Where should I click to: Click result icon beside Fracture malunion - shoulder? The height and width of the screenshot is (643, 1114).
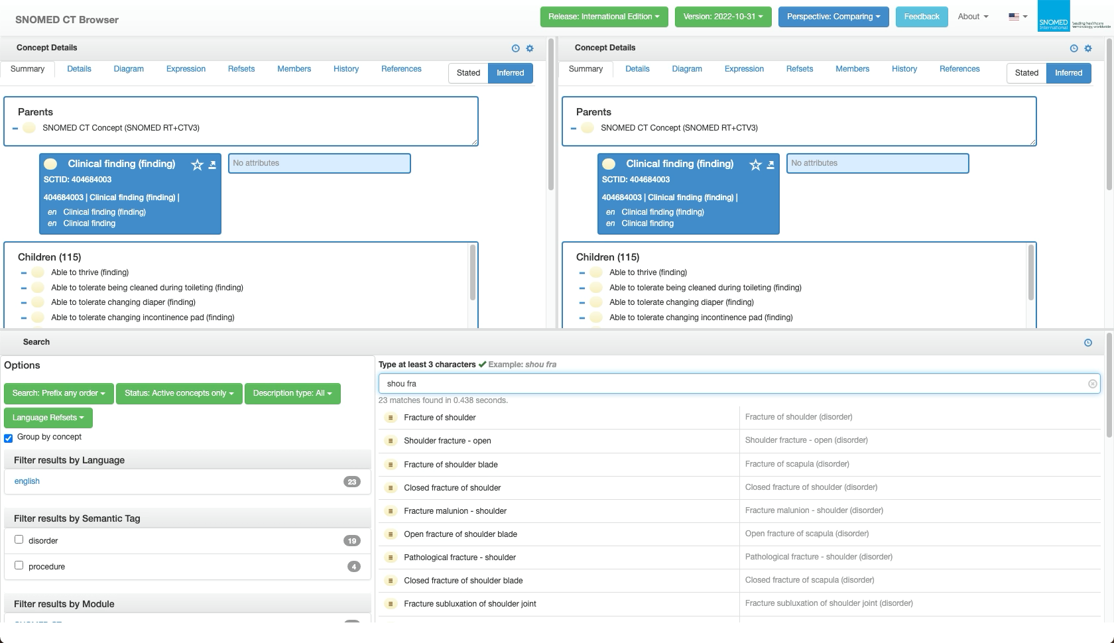pos(391,511)
